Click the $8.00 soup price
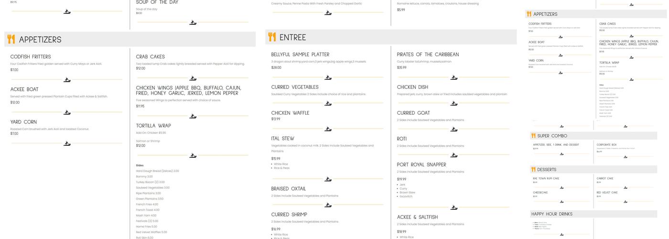 pos(139,13)
